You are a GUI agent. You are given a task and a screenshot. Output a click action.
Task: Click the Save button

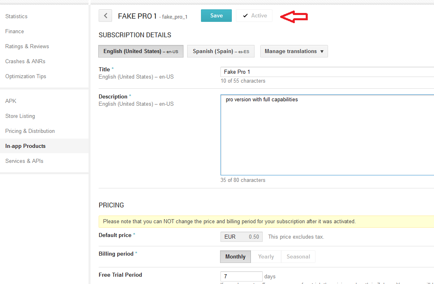point(216,16)
